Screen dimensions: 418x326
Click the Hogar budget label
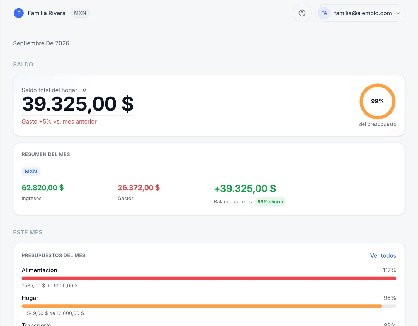(30, 298)
